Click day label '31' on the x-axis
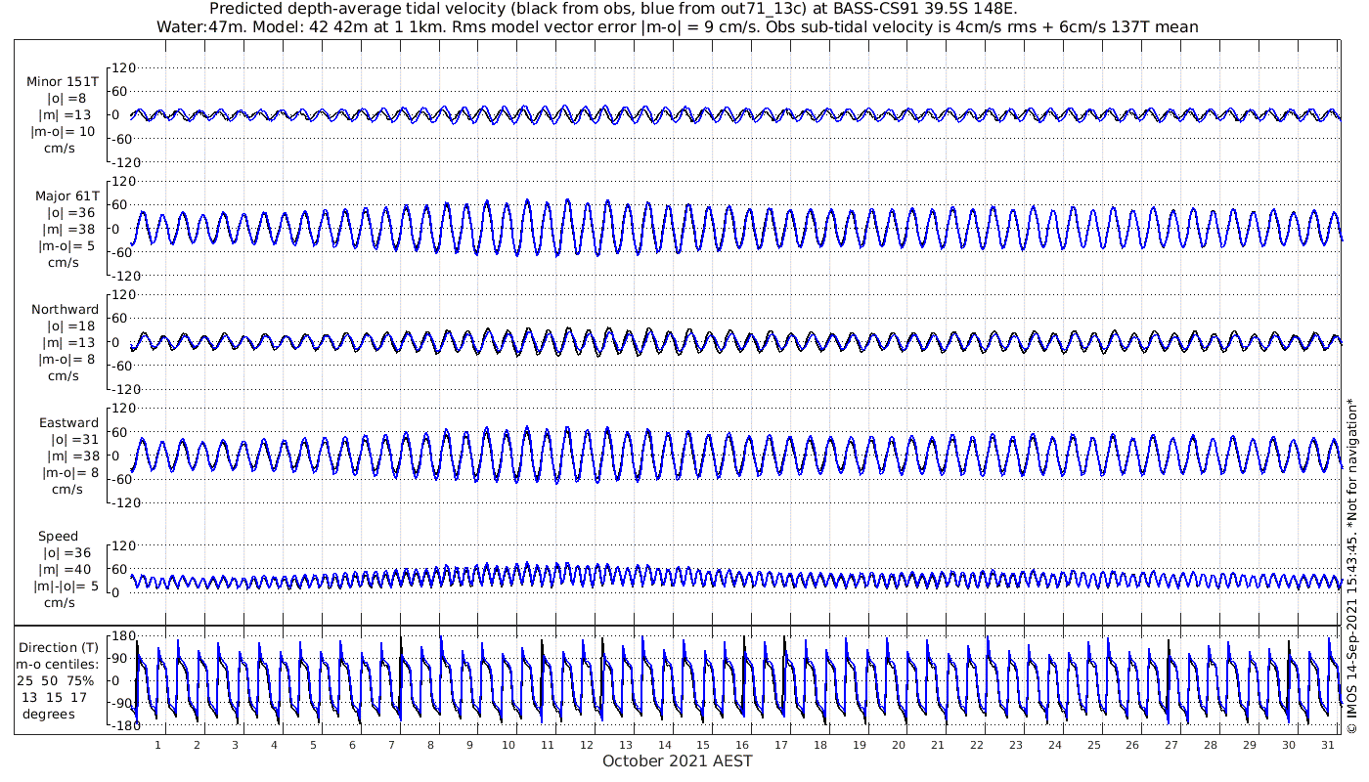This screenshot has width=1369, height=782. pyautogui.click(x=1328, y=745)
